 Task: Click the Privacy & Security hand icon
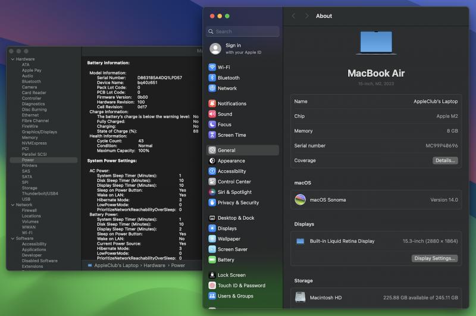[x=212, y=202]
